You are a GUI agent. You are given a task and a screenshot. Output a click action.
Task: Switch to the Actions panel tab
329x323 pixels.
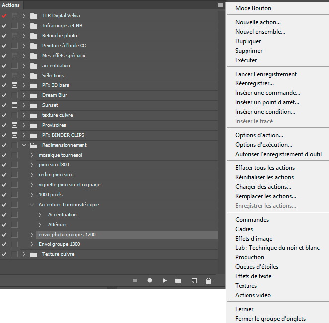(x=11, y=5)
